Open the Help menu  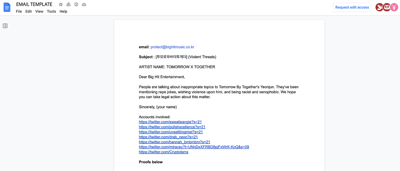(63, 12)
